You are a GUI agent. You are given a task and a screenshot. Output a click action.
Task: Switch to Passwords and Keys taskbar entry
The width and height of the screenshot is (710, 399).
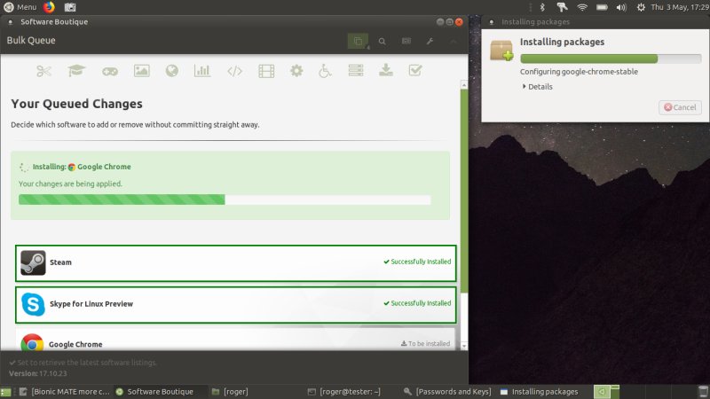pos(447,392)
